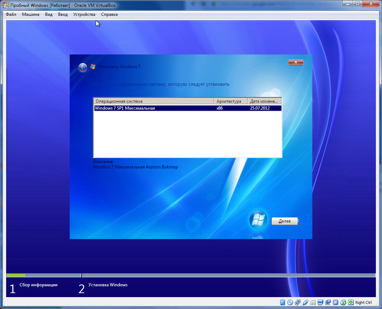Open the Устройства menu
The height and width of the screenshot is (309, 382).
pos(84,14)
